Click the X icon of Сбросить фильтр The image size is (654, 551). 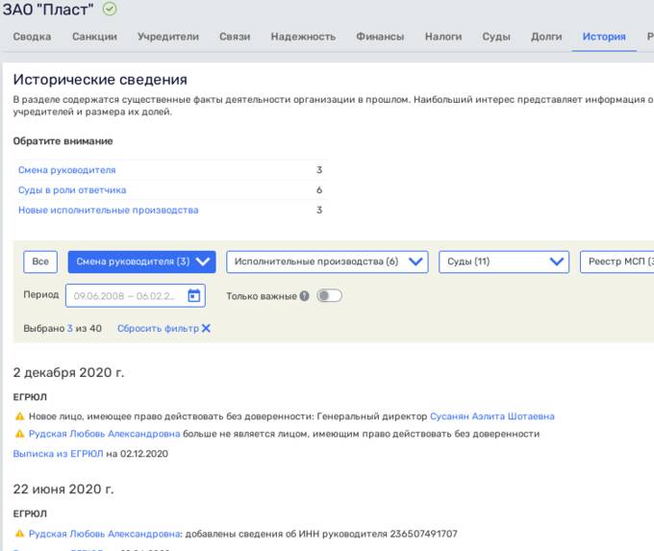tap(206, 328)
